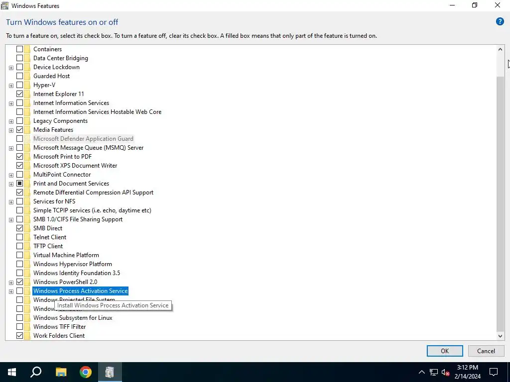Open the notification center icon
Viewport: 510px width, 382px height.
[x=494, y=372]
